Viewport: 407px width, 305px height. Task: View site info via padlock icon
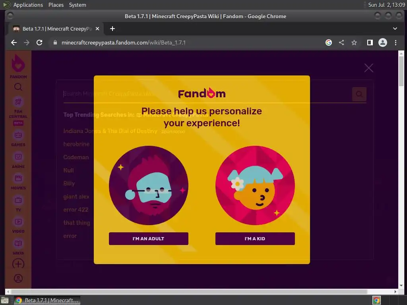click(x=55, y=42)
